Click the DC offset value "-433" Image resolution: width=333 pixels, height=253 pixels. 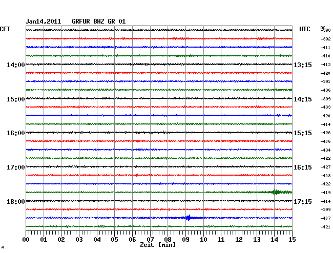pos(325,107)
